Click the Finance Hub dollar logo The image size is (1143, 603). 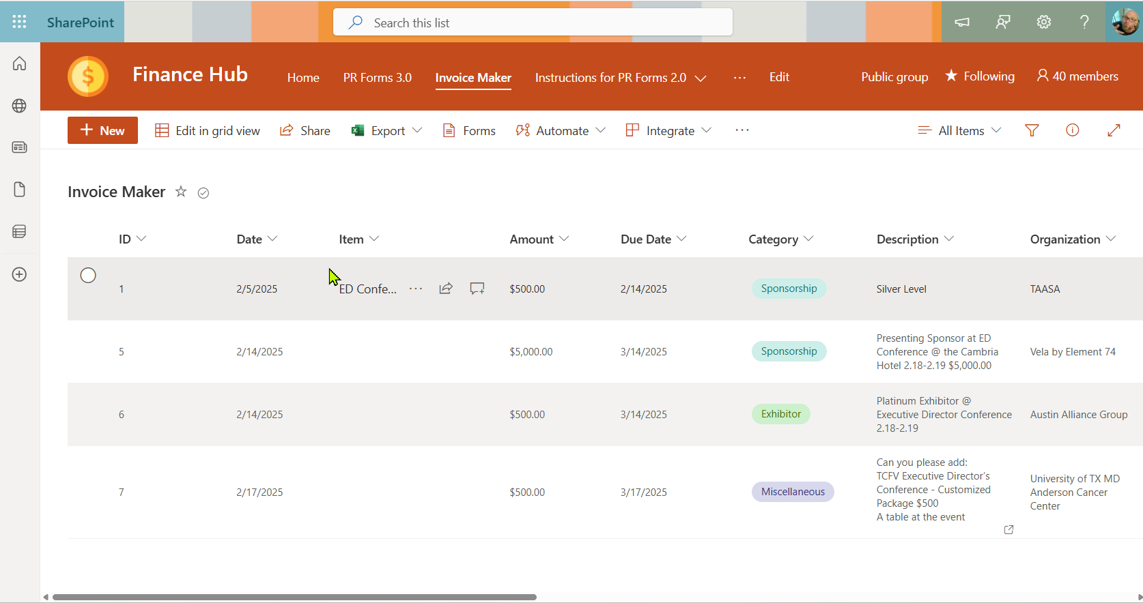[88, 76]
